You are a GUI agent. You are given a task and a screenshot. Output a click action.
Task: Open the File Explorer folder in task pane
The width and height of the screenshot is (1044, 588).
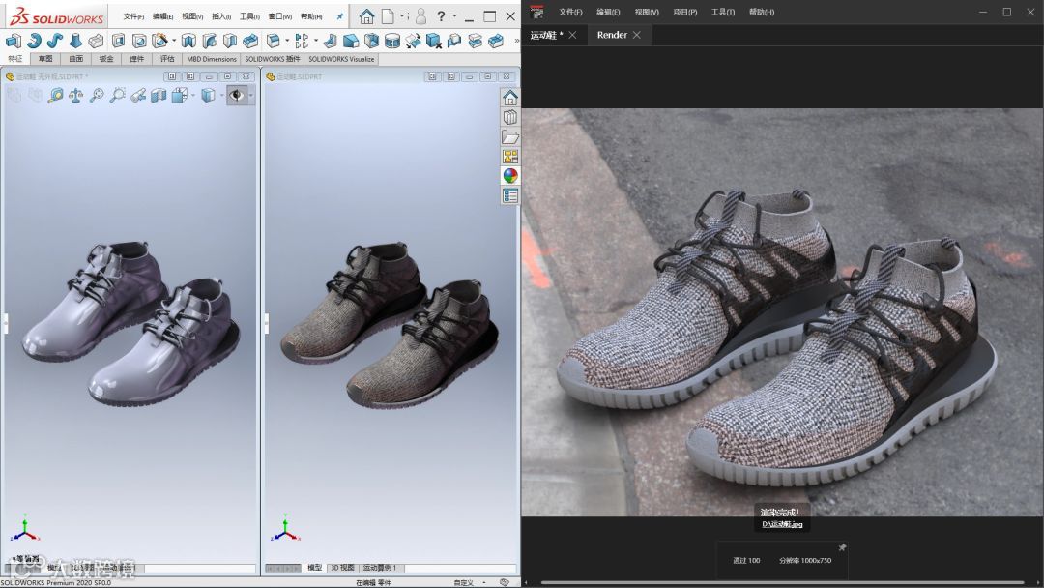point(510,137)
